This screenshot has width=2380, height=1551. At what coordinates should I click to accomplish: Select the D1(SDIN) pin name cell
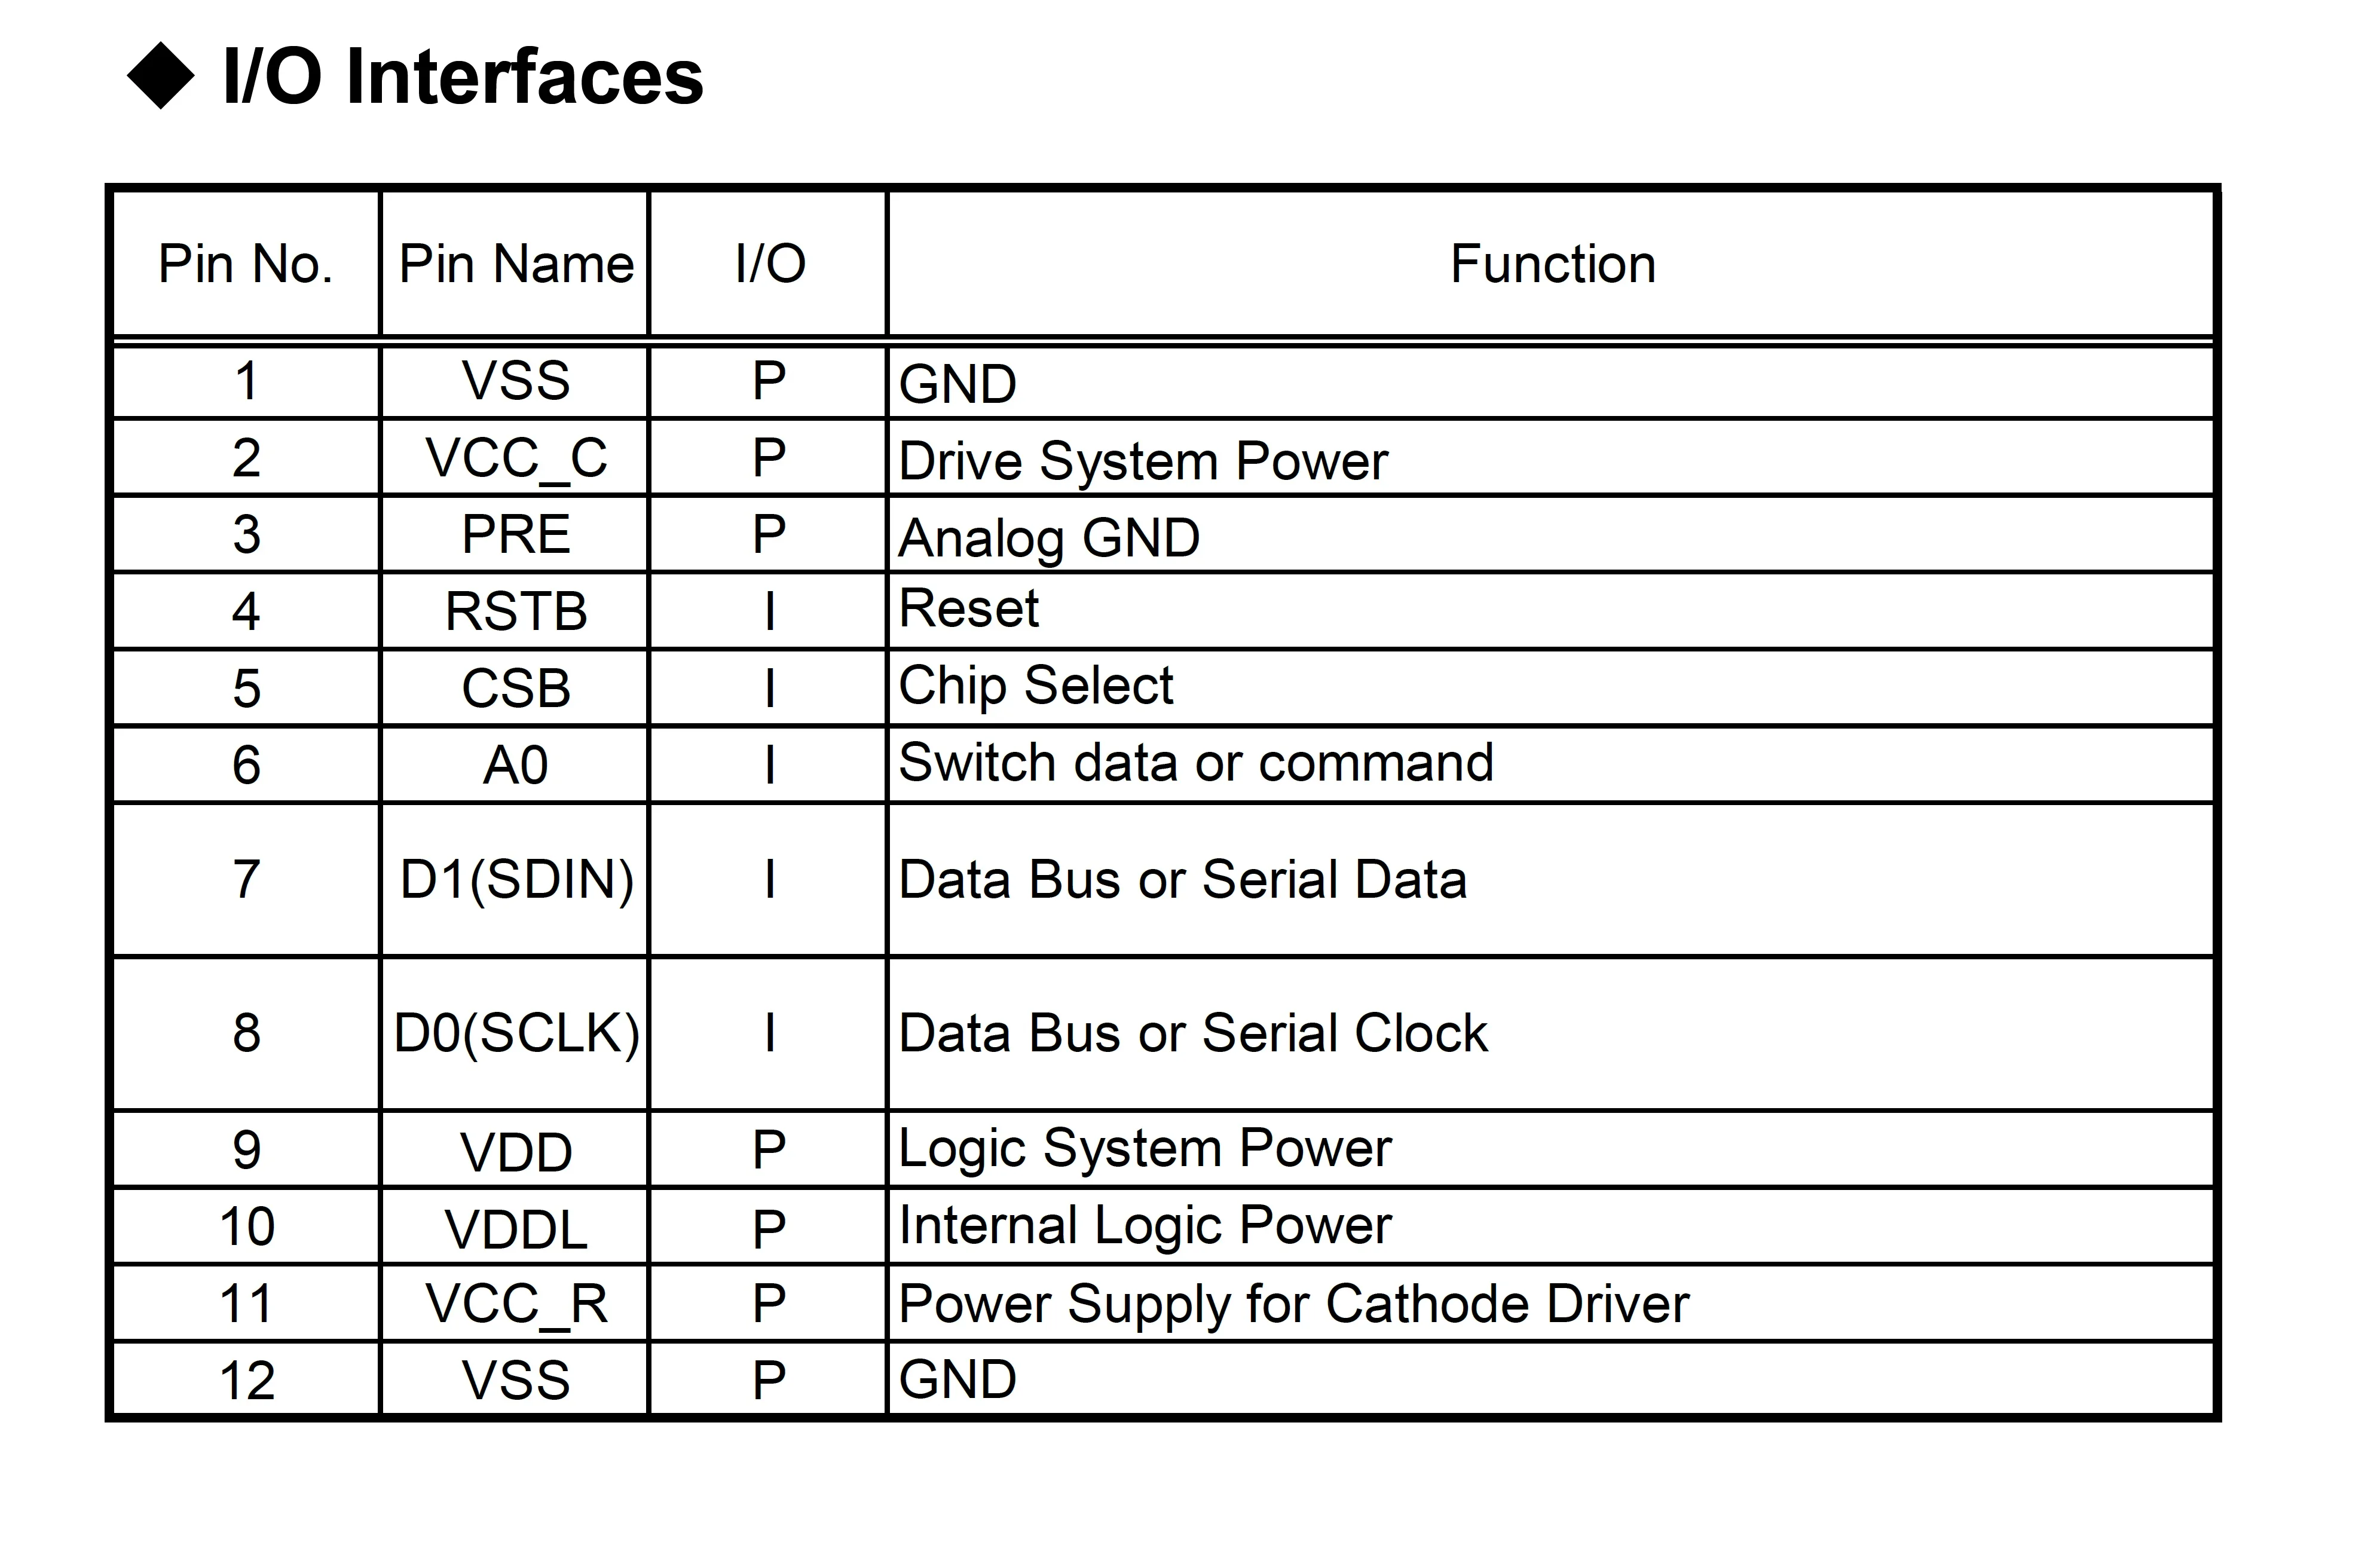516,880
